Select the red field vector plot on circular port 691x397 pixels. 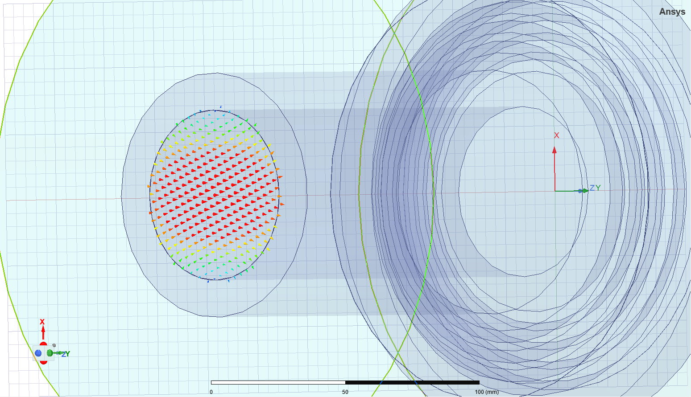click(x=215, y=195)
